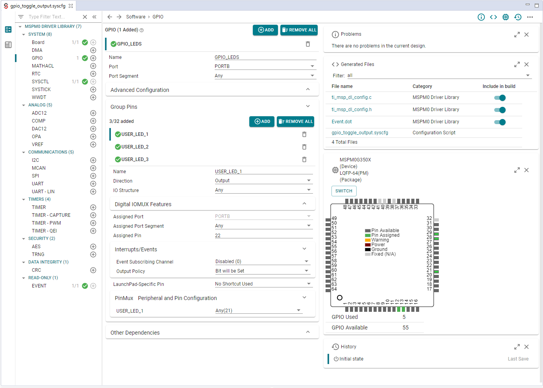Click the Type Filter Text field
Image resolution: width=543 pixels, height=388 pixels.
53,17
